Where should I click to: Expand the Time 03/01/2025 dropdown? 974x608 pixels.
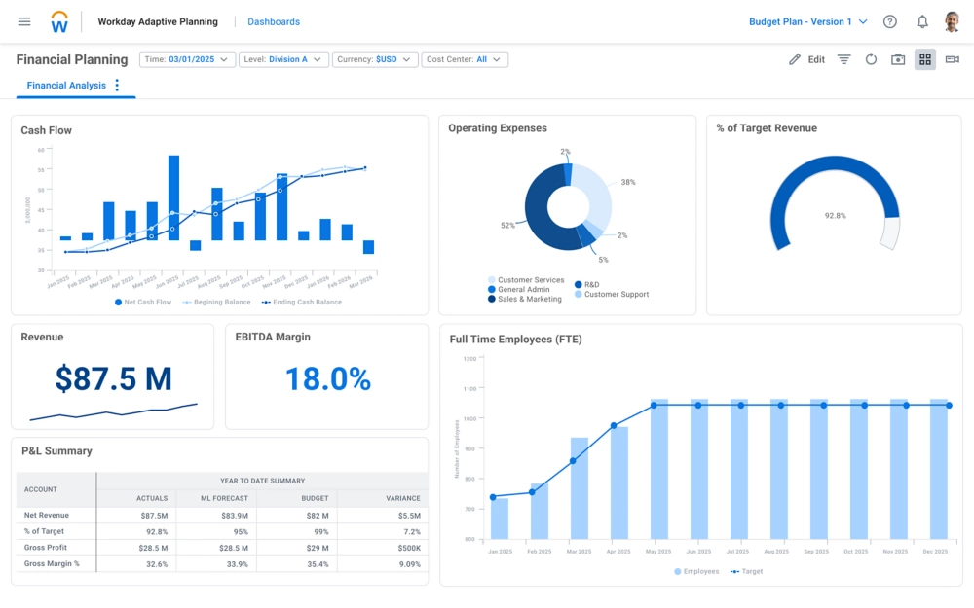[188, 59]
